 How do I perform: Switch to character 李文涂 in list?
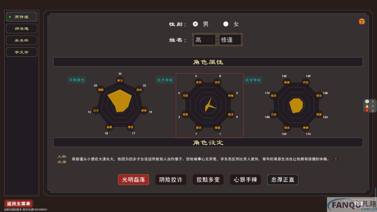click(x=22, y=52)
